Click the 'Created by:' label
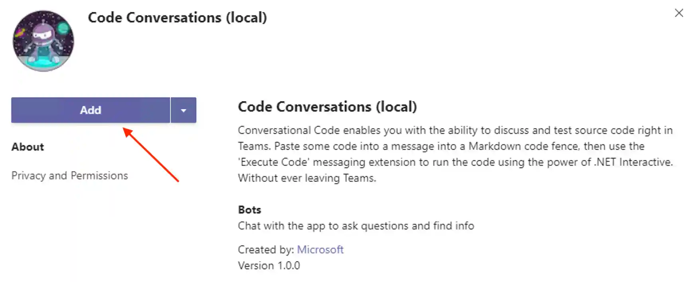The image size is (692, 282). pyautogui.click(x=266, y=250)
